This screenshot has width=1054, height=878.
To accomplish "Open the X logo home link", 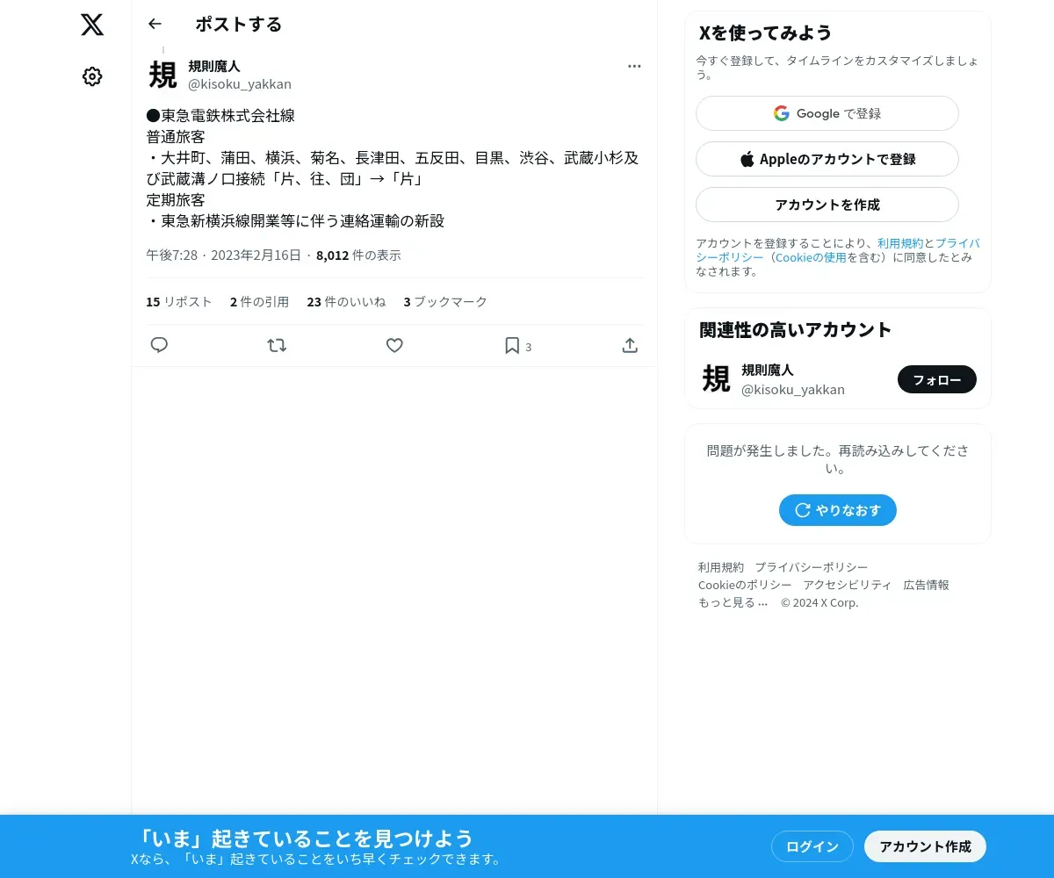I will (92, 25).
